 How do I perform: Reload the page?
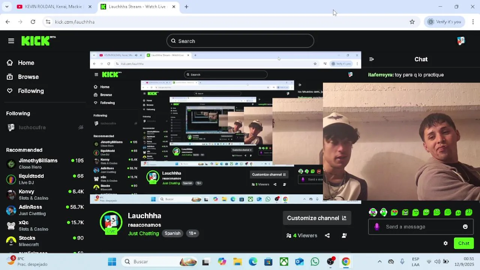coord(33,22)
